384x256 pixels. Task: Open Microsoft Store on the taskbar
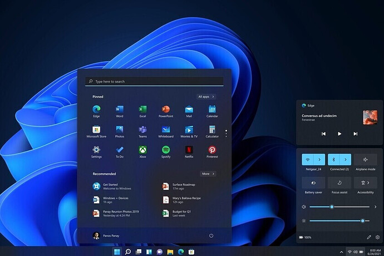(x=191, y=252)
